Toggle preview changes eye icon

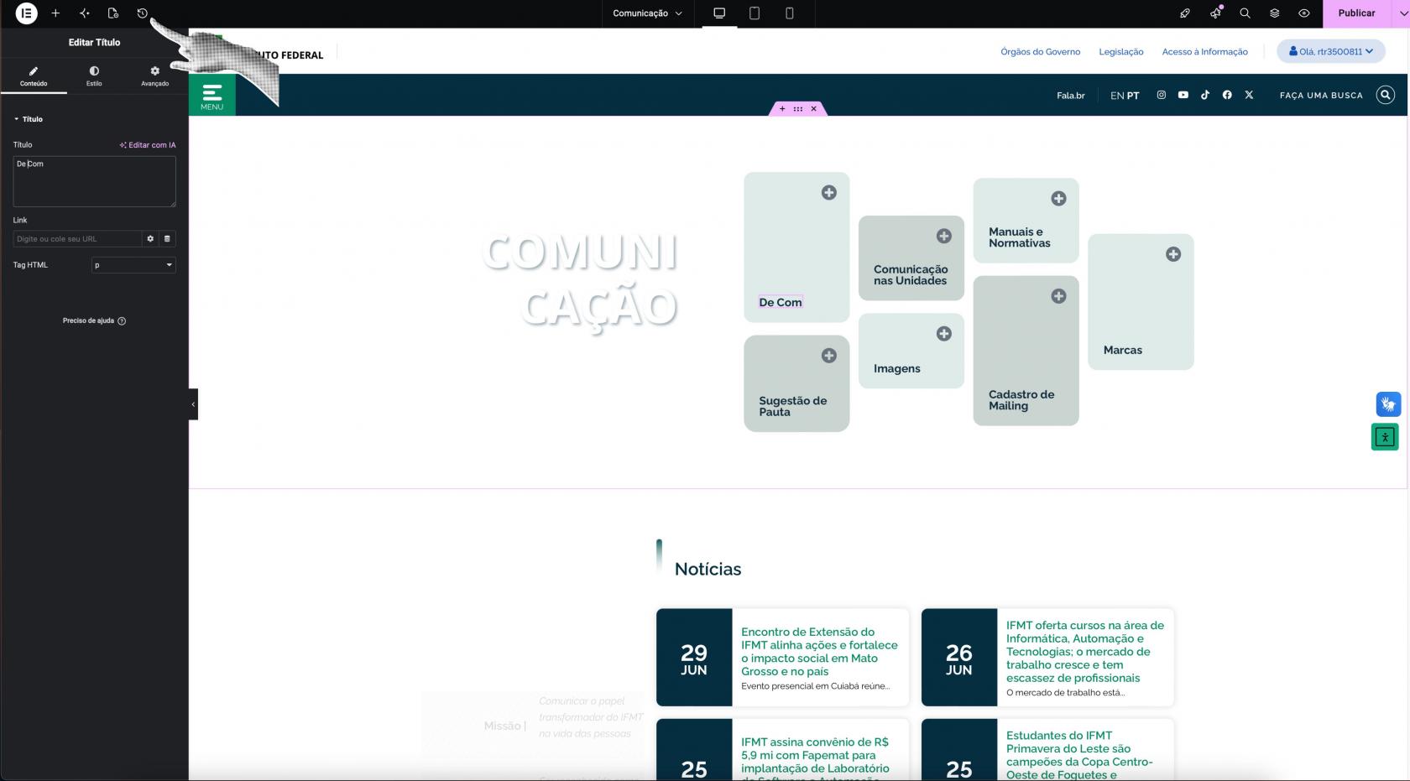pos(1303,13)
